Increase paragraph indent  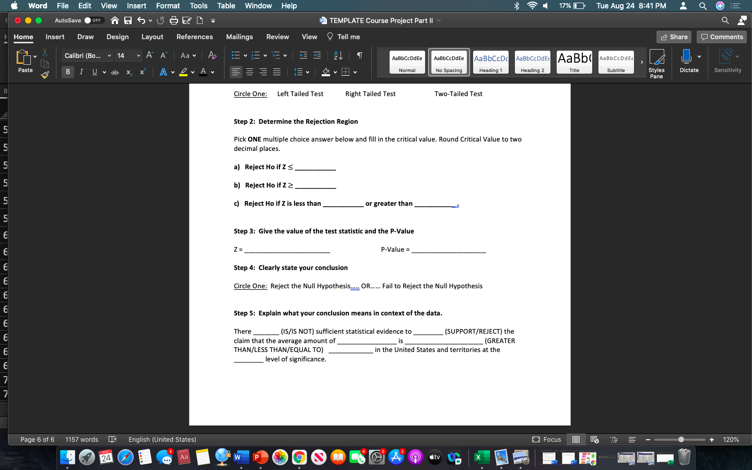317,55
